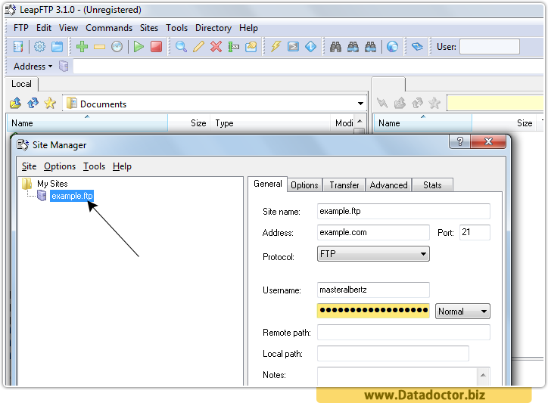Screen dimensions: 548x403
Task: Click the Username field with masteralbertz
Action: (373, 290)
